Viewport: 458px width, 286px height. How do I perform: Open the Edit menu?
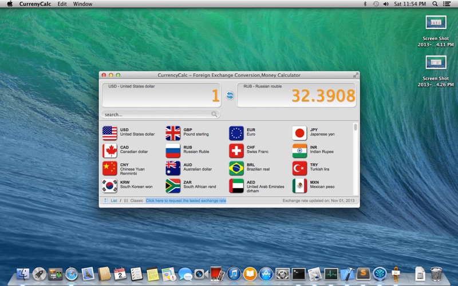(62, 4)
